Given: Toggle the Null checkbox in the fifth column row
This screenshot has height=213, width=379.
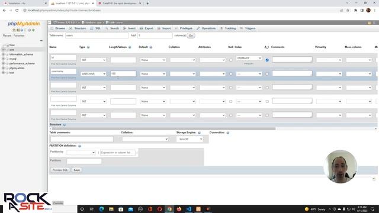Looking at the screenshot, I should click(230, 115).
